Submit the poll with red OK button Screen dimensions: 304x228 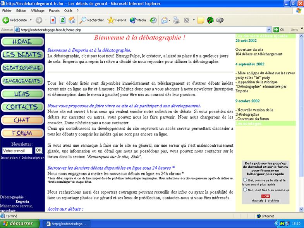265,196
